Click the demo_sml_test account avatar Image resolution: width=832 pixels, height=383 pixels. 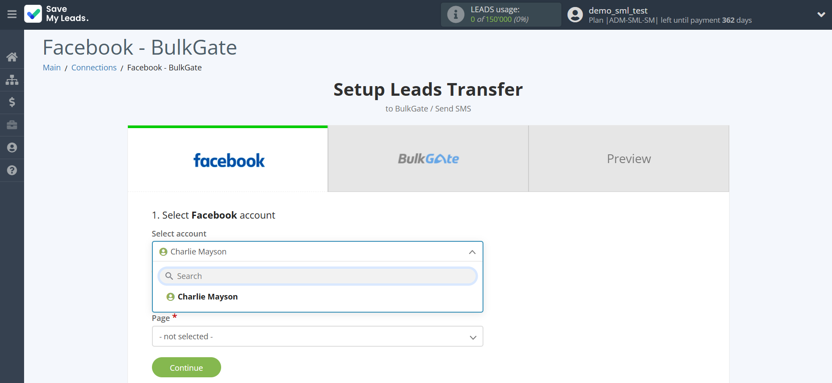click(575, 14)
